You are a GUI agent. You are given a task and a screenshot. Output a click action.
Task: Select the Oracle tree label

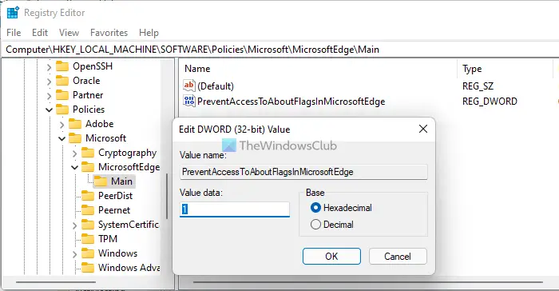coord(86,81)
